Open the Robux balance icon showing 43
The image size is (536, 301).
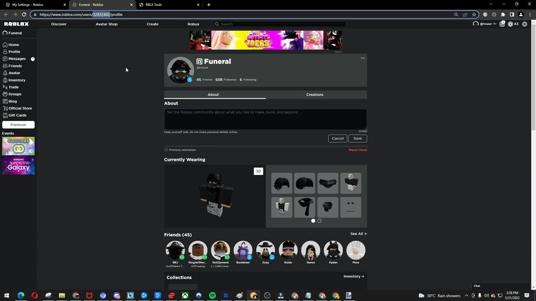[510, 24]
